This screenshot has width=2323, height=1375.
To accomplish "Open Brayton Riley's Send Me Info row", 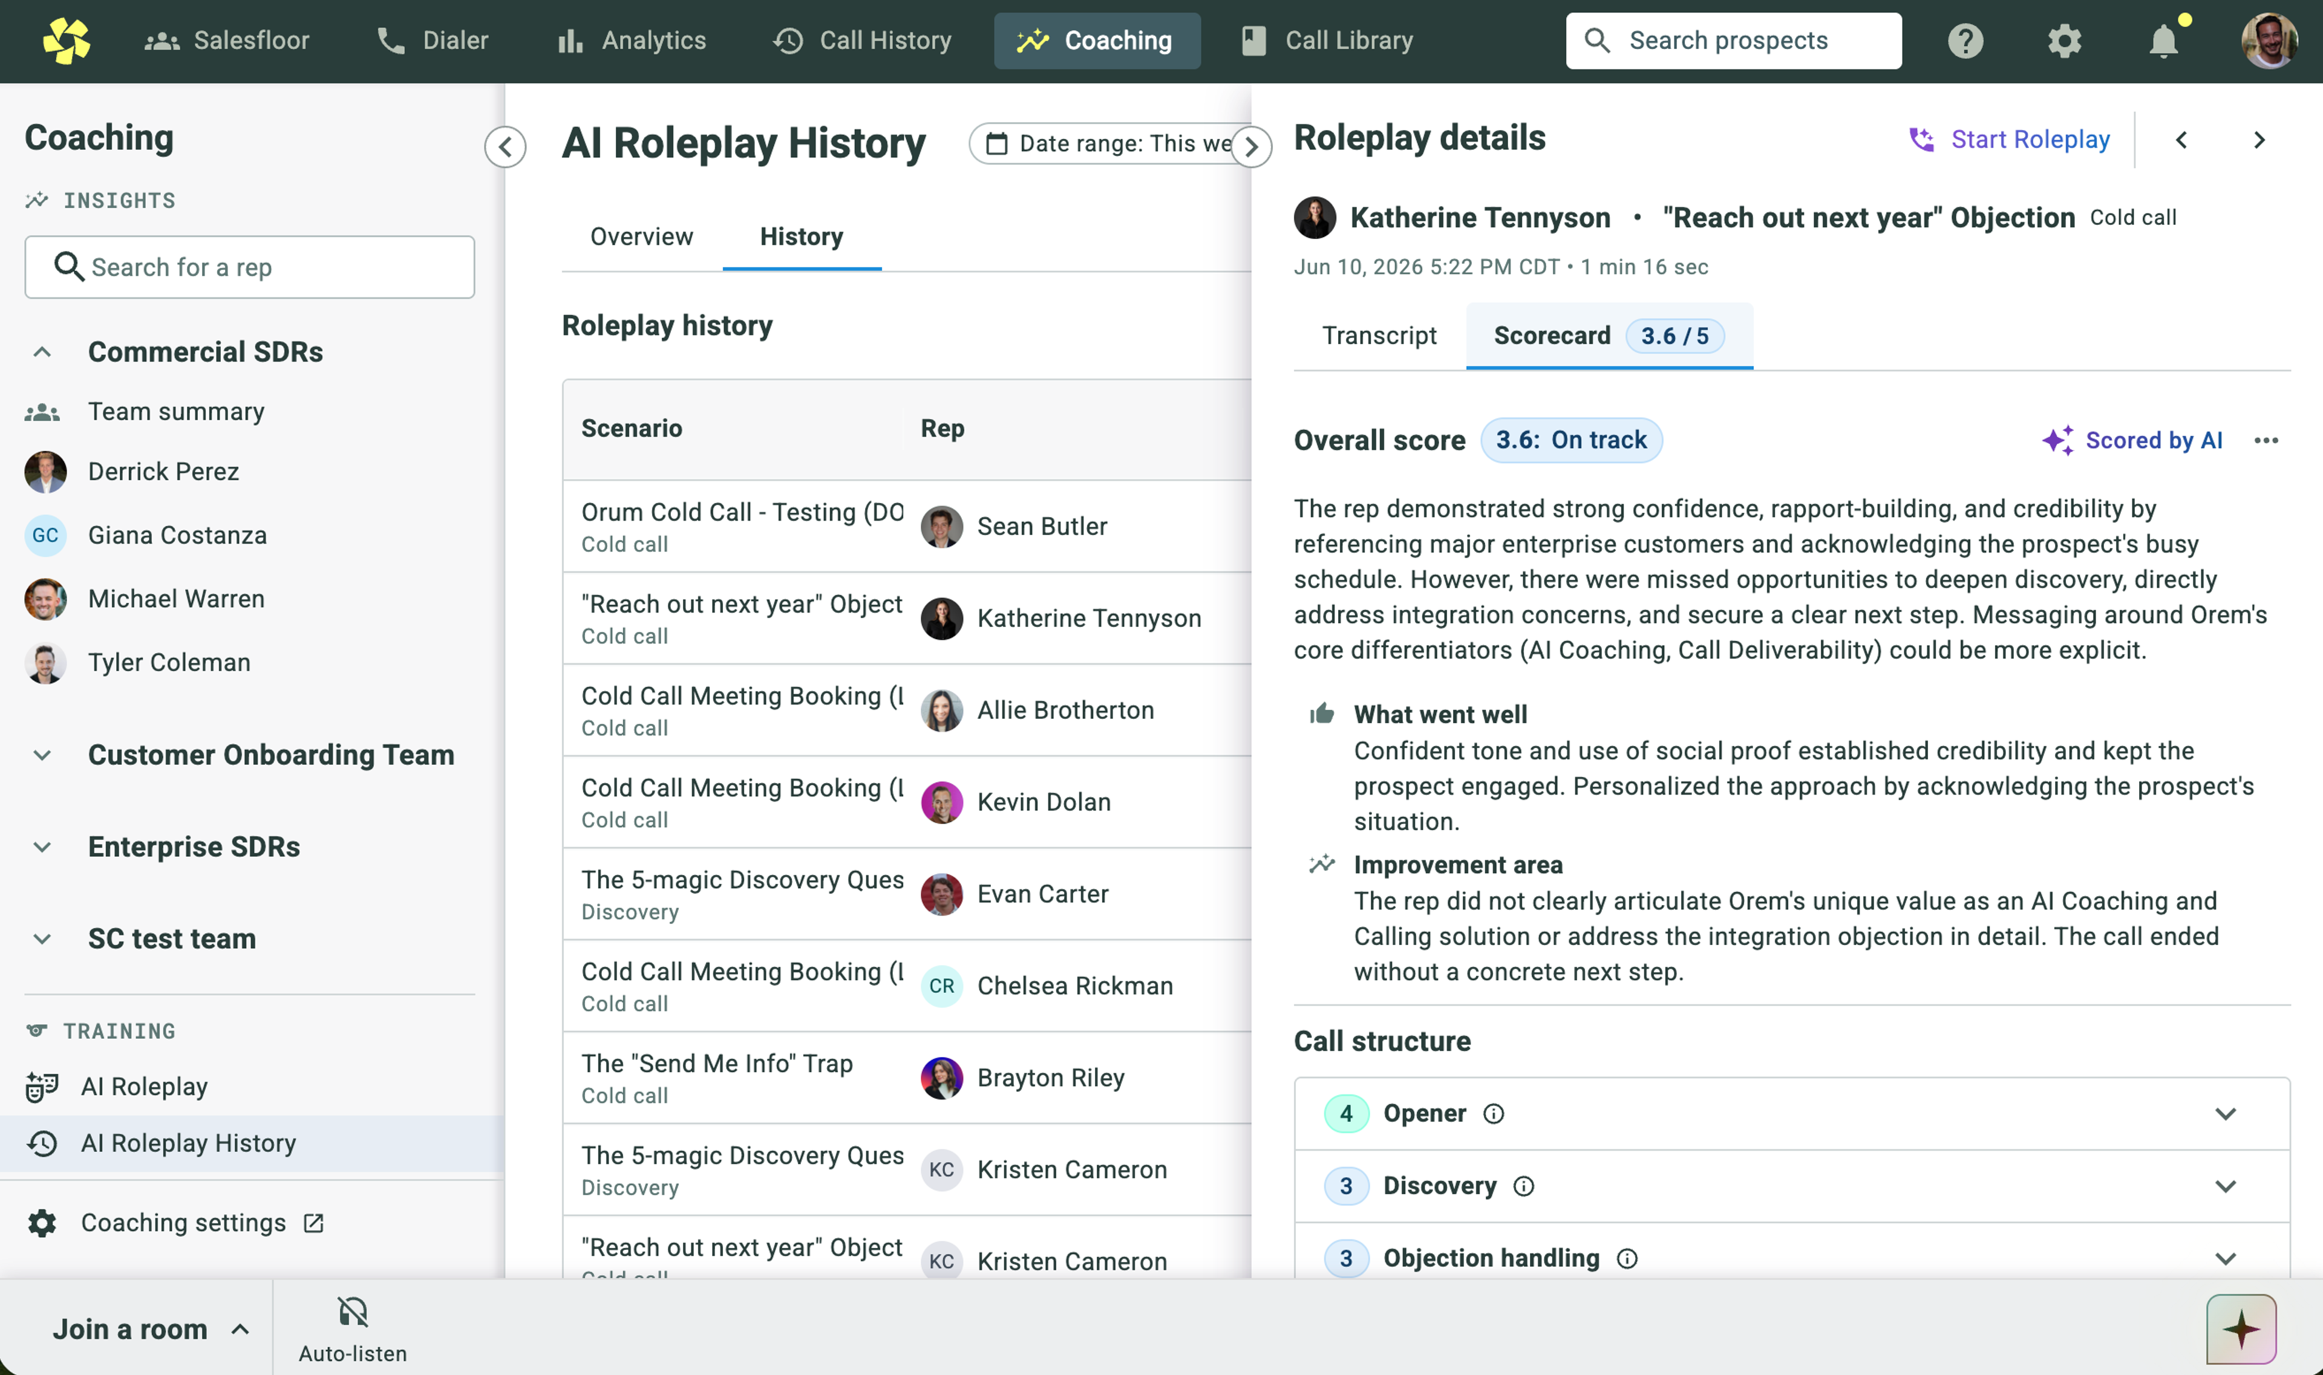I will click(907, 1078).
